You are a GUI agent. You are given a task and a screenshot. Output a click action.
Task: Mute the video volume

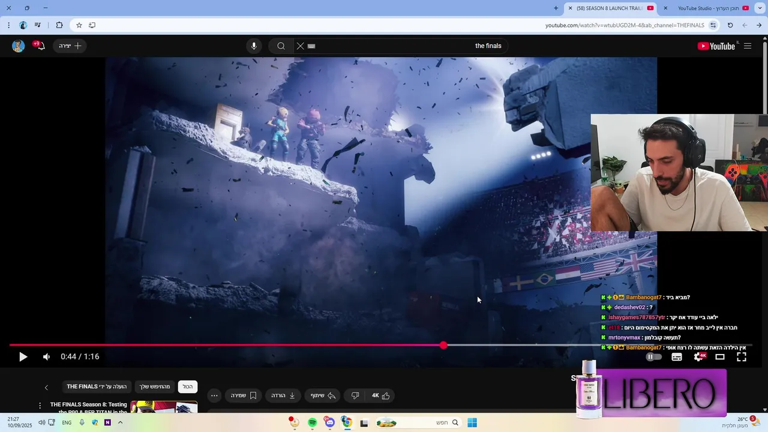click(46, 357)
